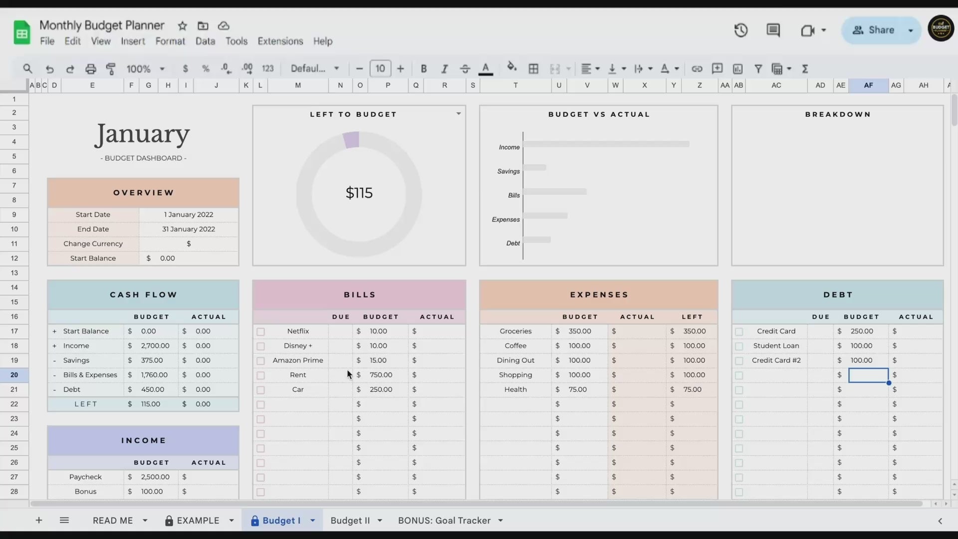This screenshot has height=539, width=958.
Task: Click the paint format roller icon
Action: click(x=111, y=69)
